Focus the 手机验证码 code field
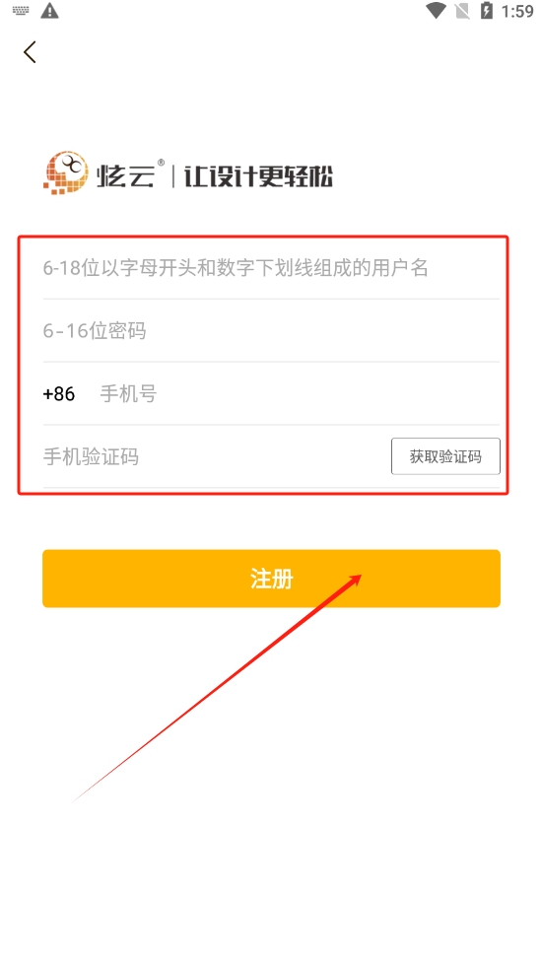The width and height of the screenshot is (541, 960). click(214, 456)
